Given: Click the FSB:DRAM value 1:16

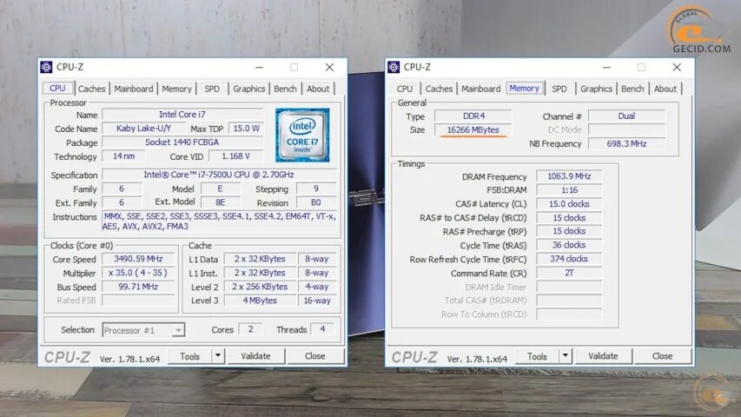Looking at the screenshot, I should [x=570, y=190].
